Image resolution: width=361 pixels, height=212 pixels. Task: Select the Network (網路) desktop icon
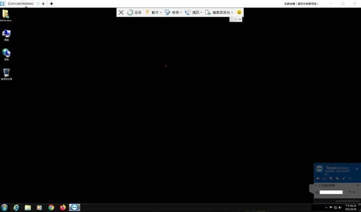tap(6, 55)
